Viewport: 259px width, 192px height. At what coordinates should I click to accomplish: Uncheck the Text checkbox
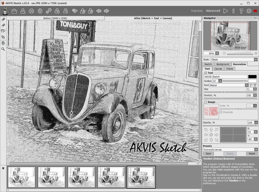tap(206, 73)
